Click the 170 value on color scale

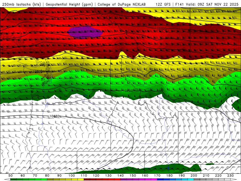157,176
